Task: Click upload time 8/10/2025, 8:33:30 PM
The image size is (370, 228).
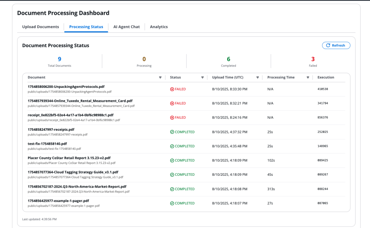Action: (229, 89)
